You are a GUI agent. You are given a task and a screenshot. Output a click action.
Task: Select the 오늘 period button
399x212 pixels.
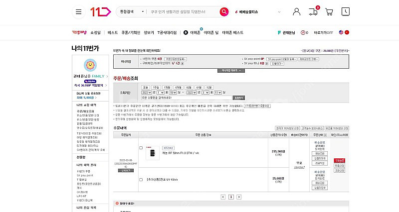click(x=146, y=88)
